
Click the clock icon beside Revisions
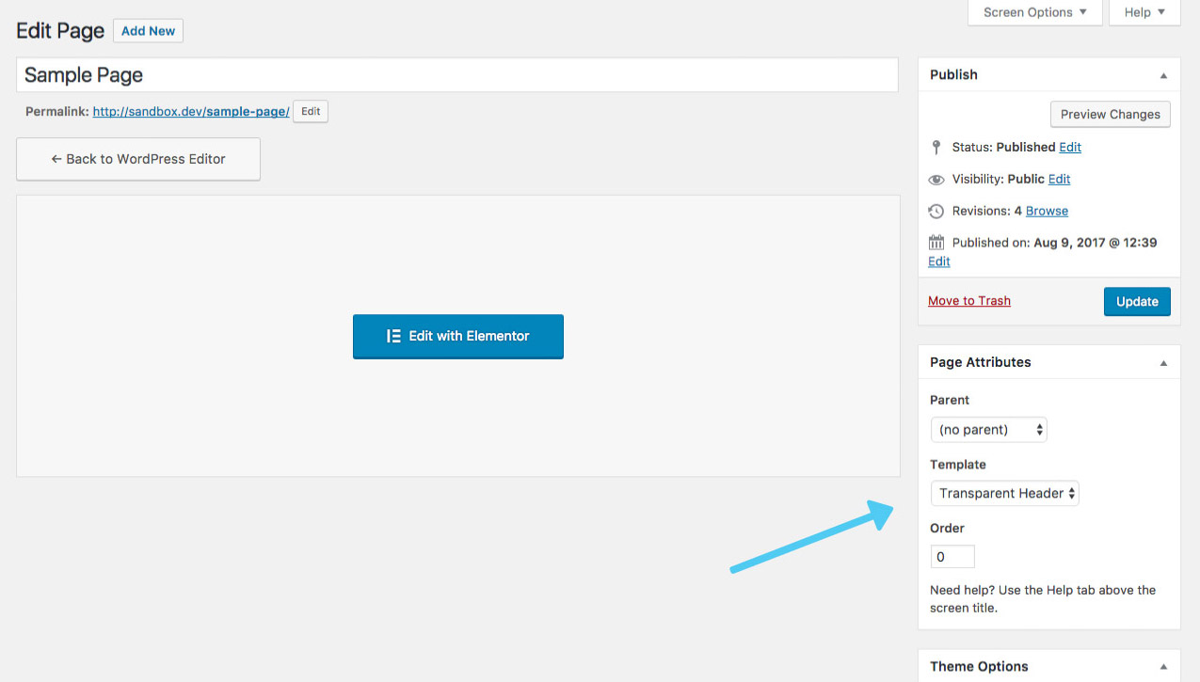point(936,211)
